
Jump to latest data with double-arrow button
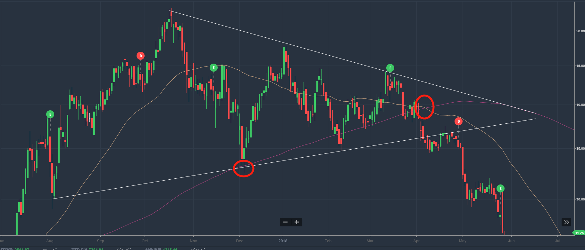(566, 222)
